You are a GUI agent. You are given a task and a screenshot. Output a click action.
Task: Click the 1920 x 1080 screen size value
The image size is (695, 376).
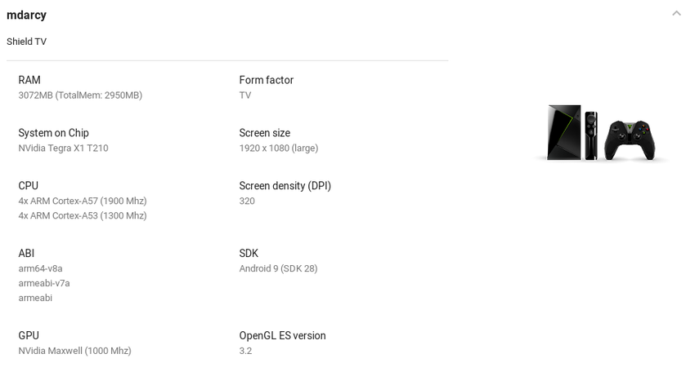point(278,148)
